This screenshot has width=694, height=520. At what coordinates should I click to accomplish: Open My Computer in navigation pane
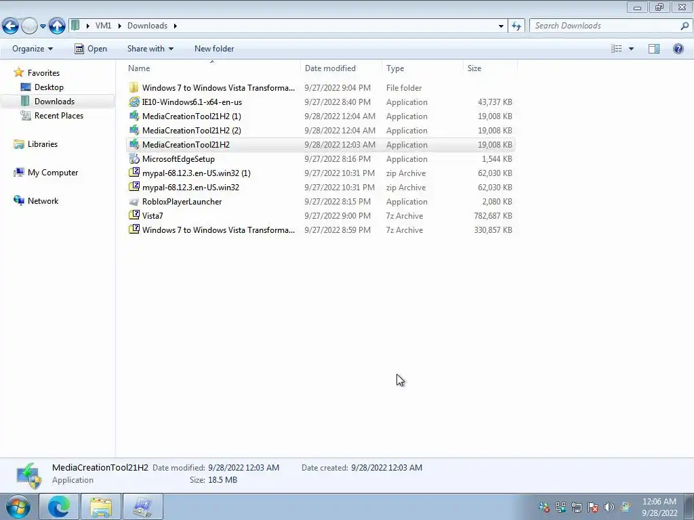tap(53, 173)
